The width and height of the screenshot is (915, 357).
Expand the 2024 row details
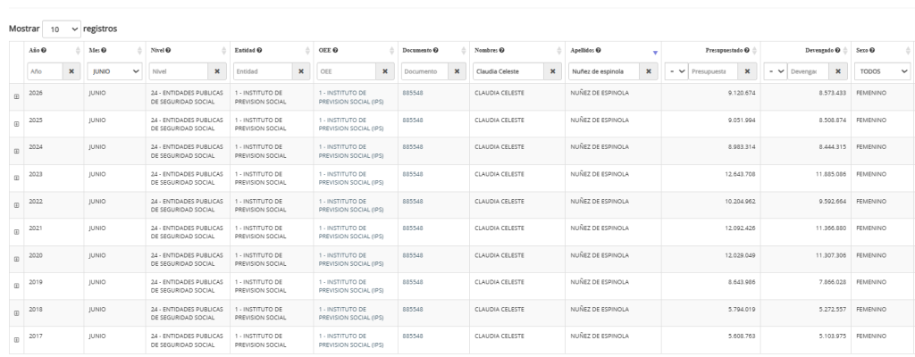coord(16,151)
